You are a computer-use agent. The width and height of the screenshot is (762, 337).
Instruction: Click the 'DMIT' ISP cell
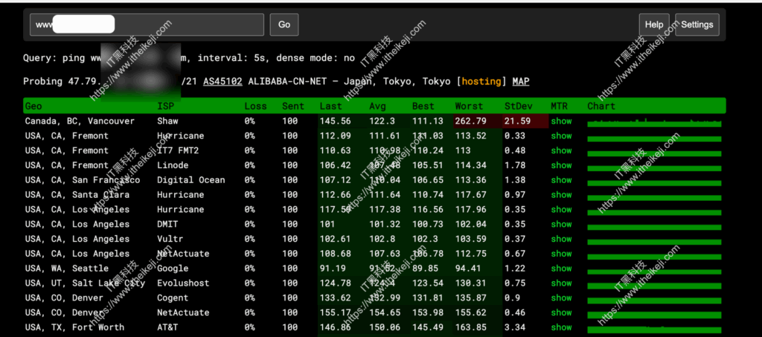(167, 224)
